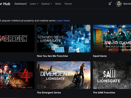Viewport: 131px width, 98px height.
Task: Open the SAW Lionsgate thumbnail
Action: tap(112, 75)
